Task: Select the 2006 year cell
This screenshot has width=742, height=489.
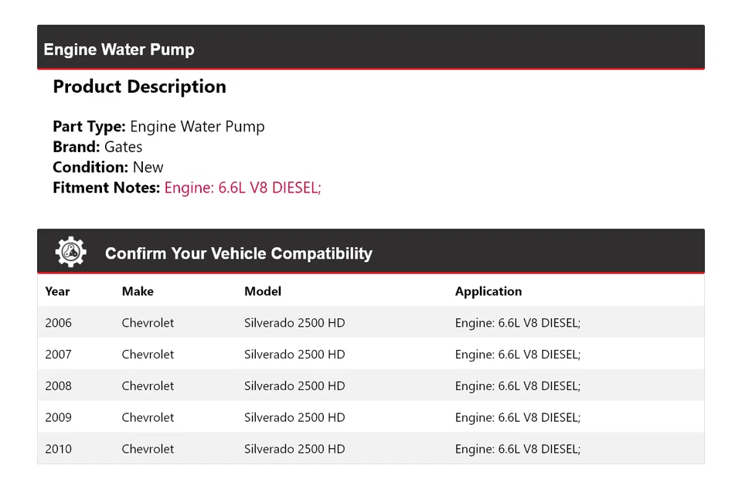Action: [x=58, y=323]
